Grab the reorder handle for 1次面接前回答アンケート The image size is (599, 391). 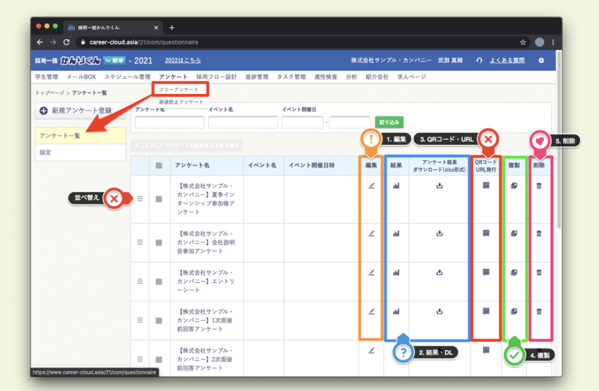coord(140,321)
